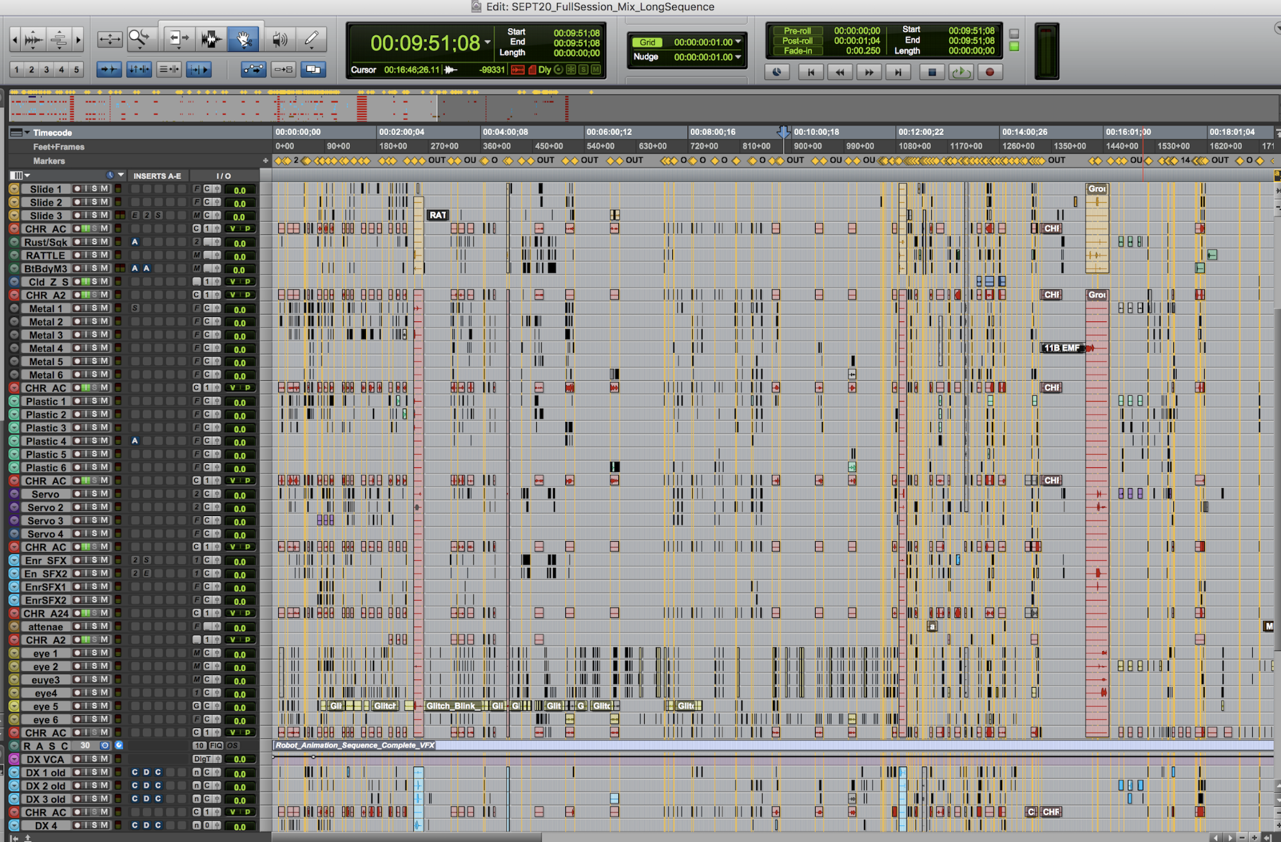
Task: Select the Trim tool
Action: (x=179, y=39)
